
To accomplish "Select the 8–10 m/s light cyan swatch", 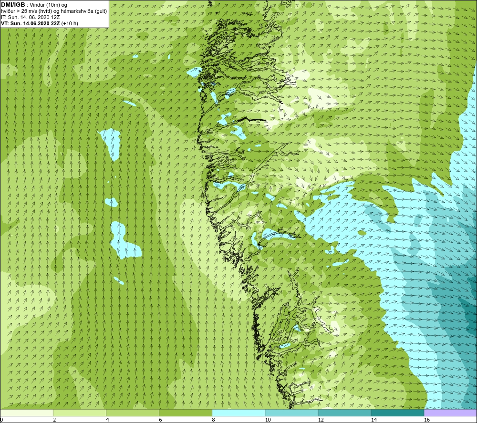I will point(238,413).
